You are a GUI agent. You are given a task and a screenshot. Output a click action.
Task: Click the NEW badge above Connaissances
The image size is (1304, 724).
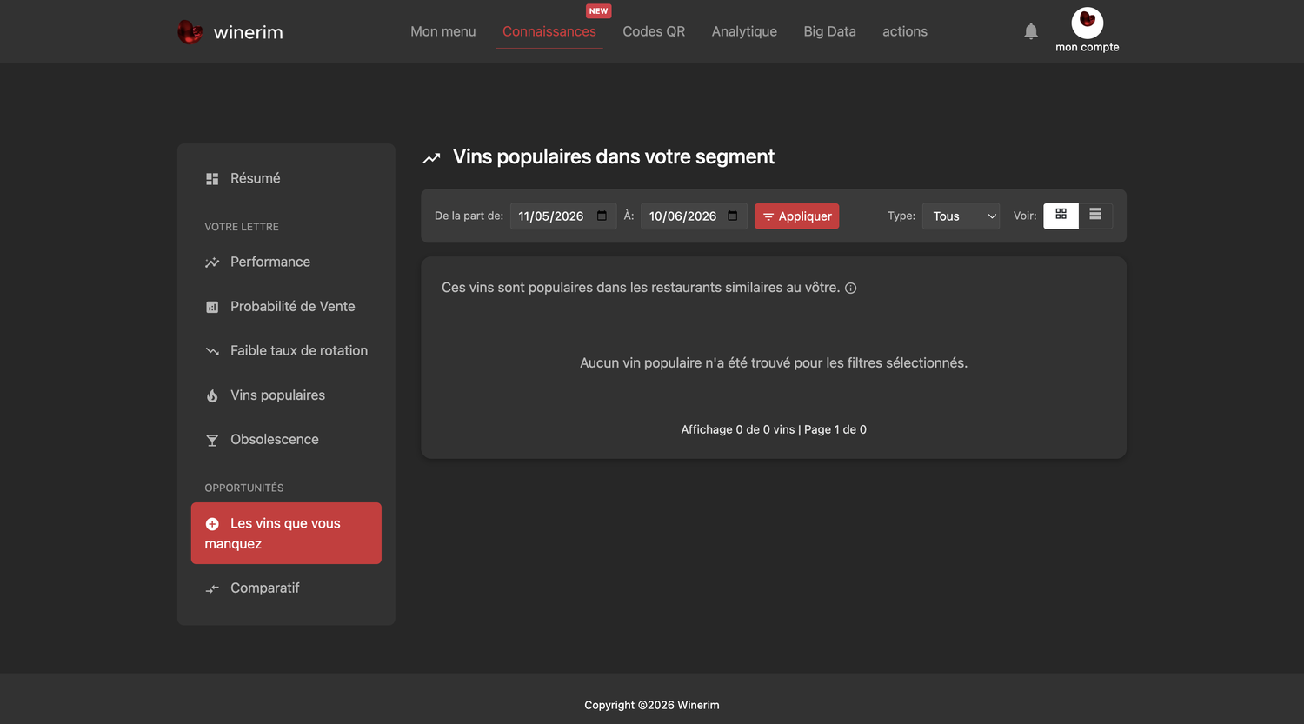pos(598,11)
